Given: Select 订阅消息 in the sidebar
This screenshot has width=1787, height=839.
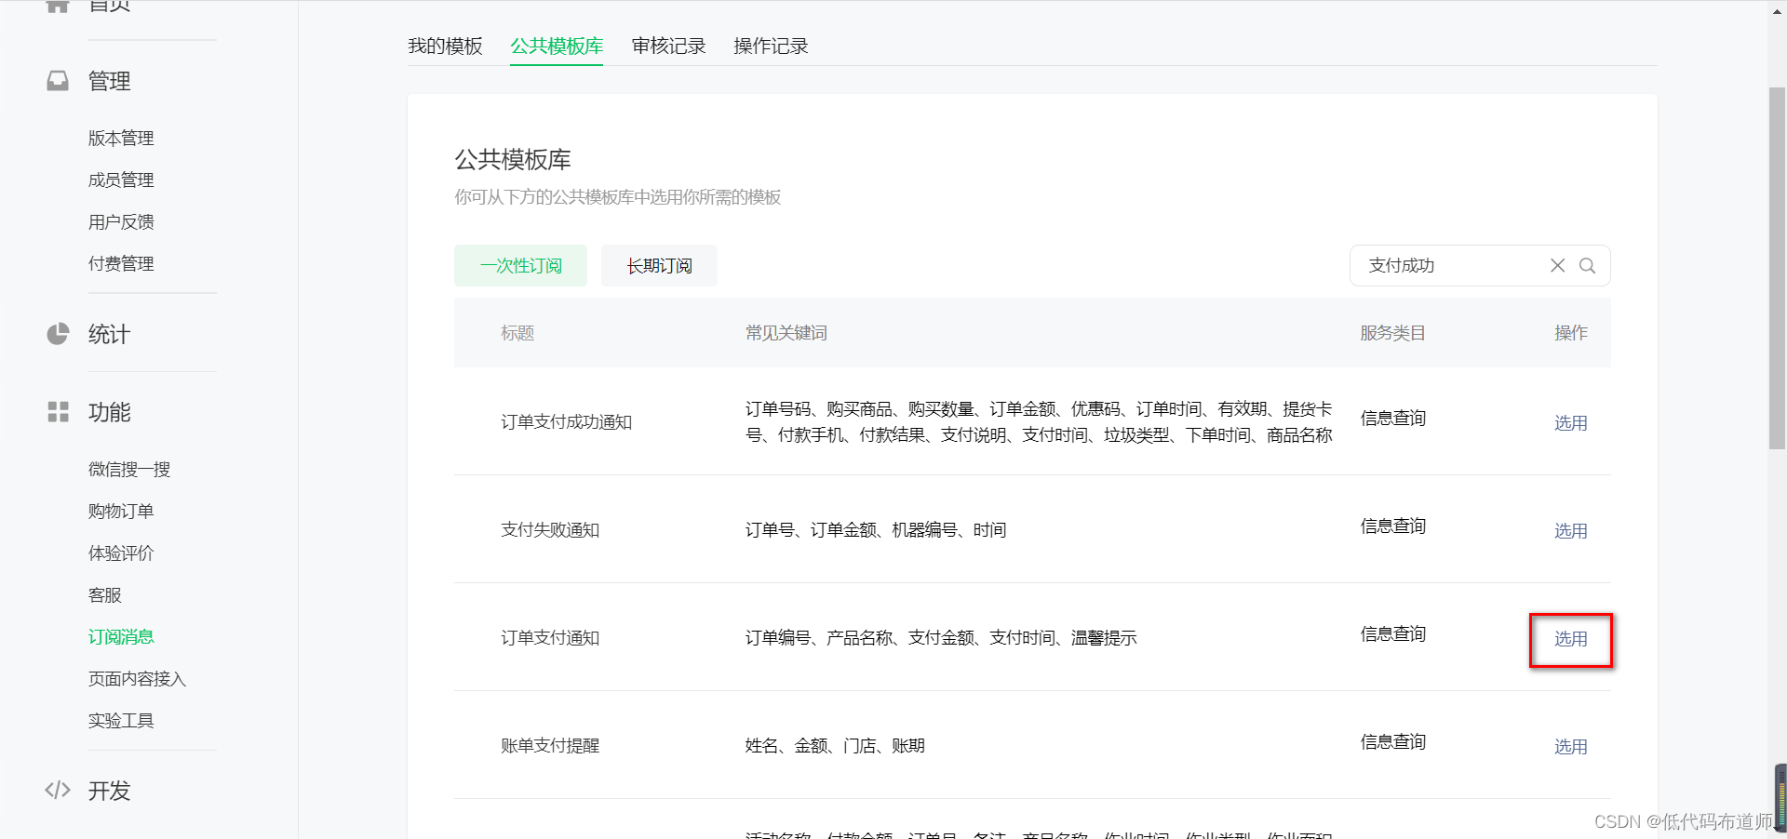Looking at the screenshot, I should tap(121, 636).
